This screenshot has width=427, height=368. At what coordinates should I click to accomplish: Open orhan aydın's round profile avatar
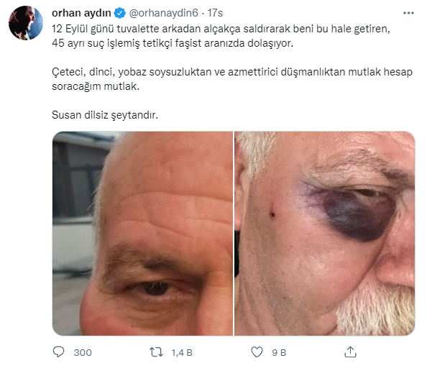point(26,23)
